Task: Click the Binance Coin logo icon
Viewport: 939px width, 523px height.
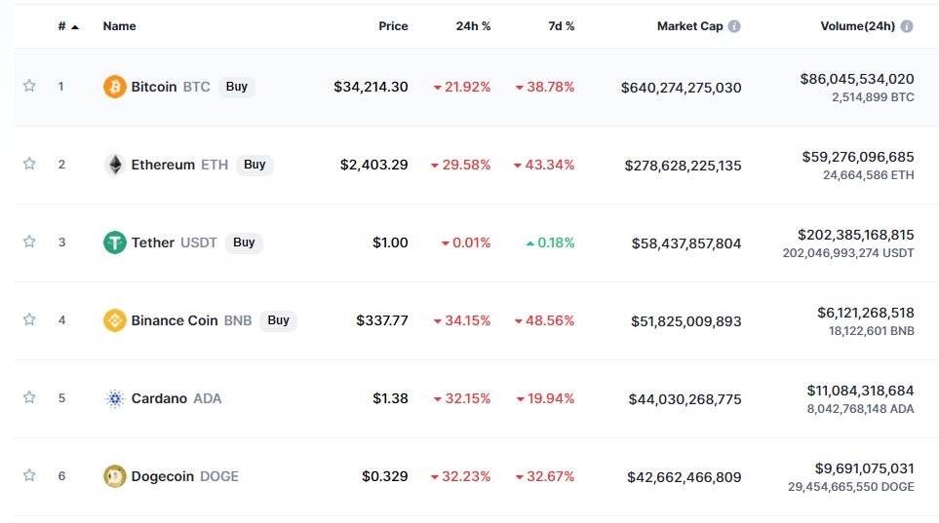Action: click(115, 320)
